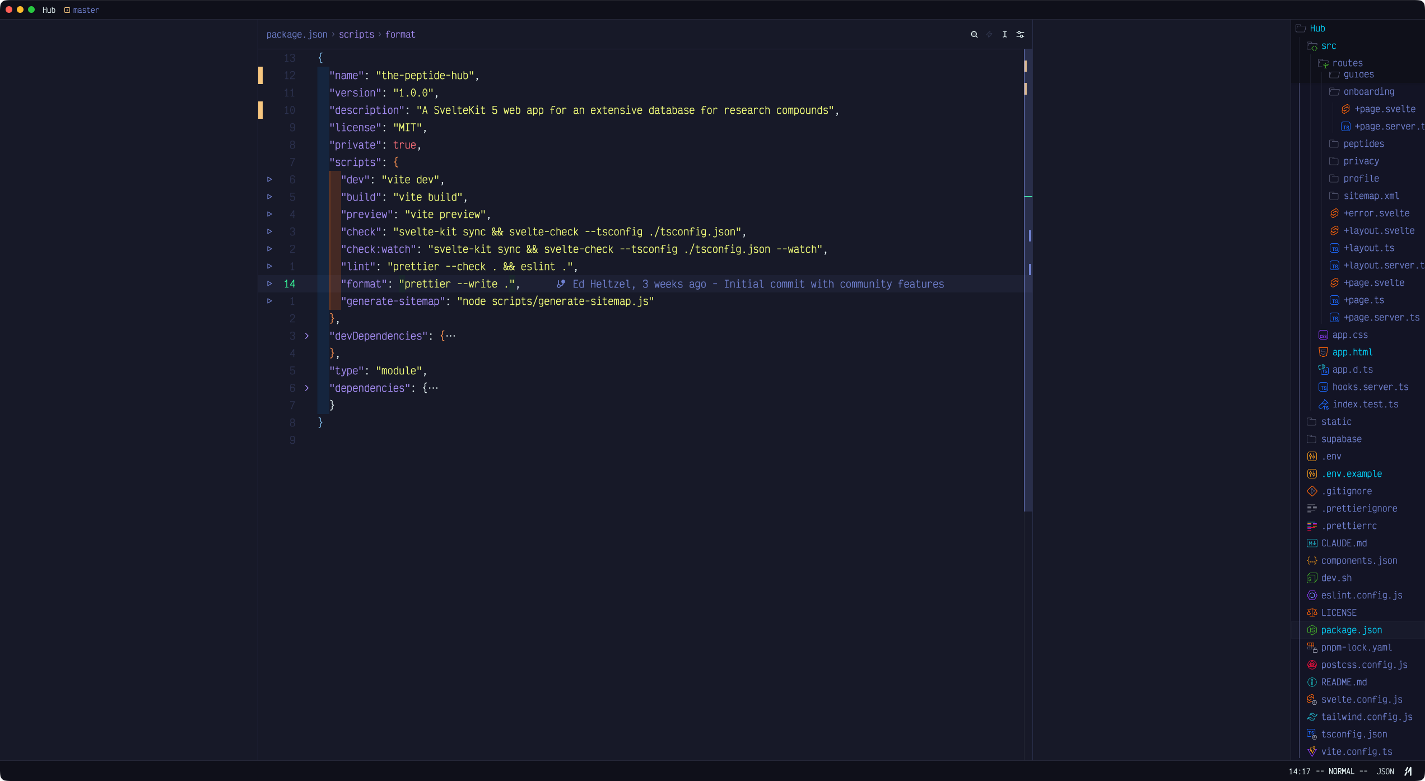Click the agent panel icon in status bar
This screenshot has height=781, width=1425.
tap(1408, 771)
